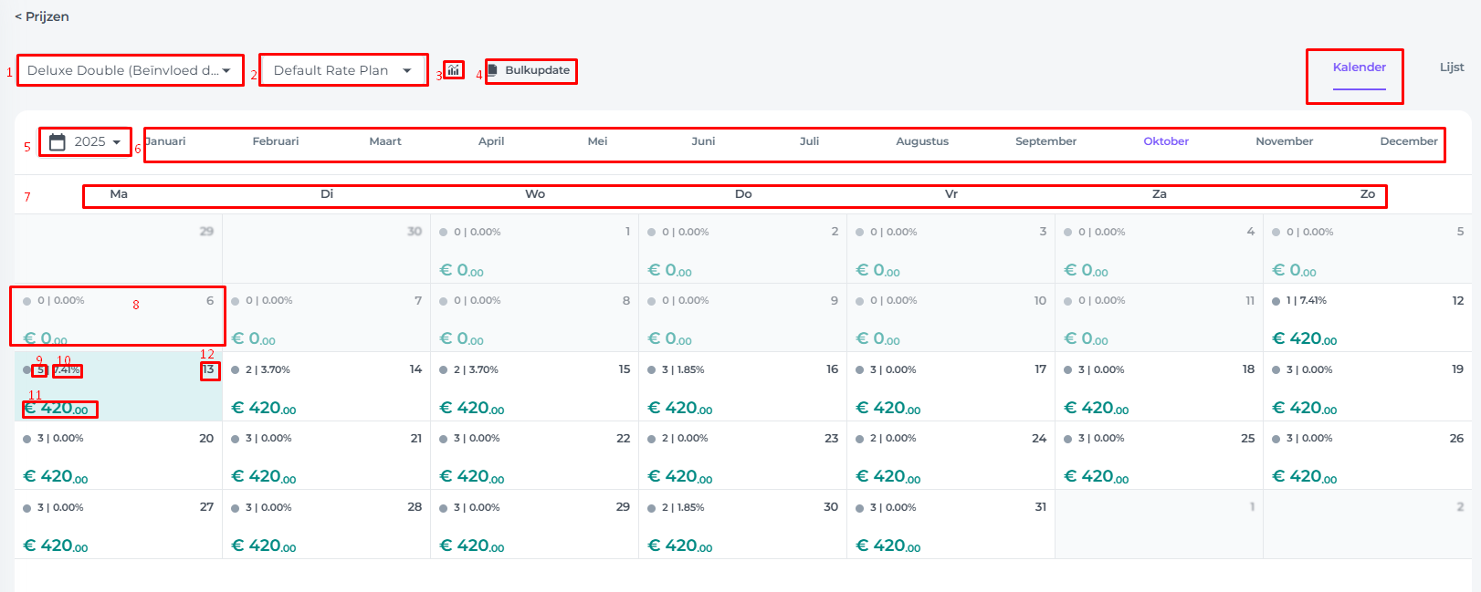The width and height of the screenshot is (1481, 592).
Task: Open the October 1 day cell
Action: (x=534, y=248)
